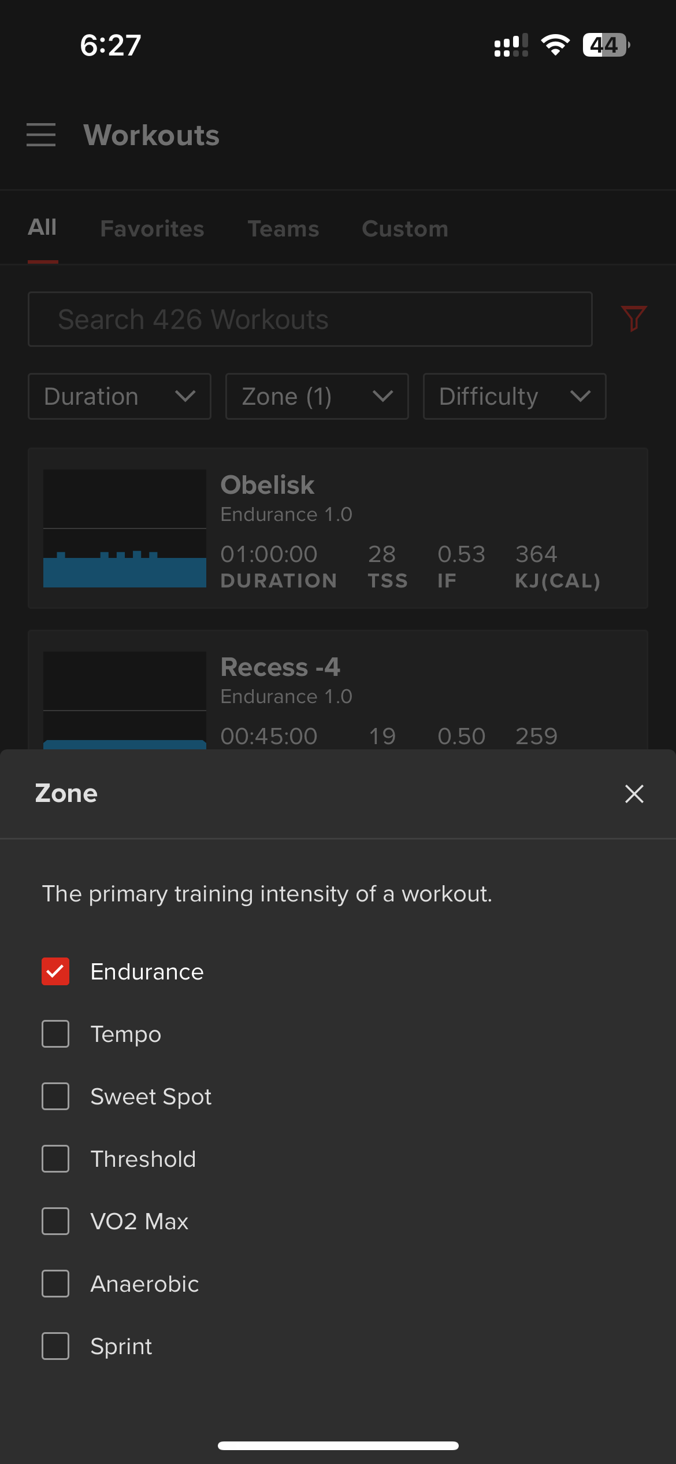Focus the Search 426 Workouts field
The image size is (676, 1464).
click(310, 319)
